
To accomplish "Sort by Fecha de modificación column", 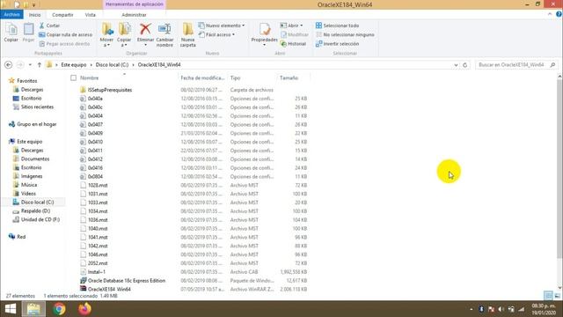I will pos(203,78).
